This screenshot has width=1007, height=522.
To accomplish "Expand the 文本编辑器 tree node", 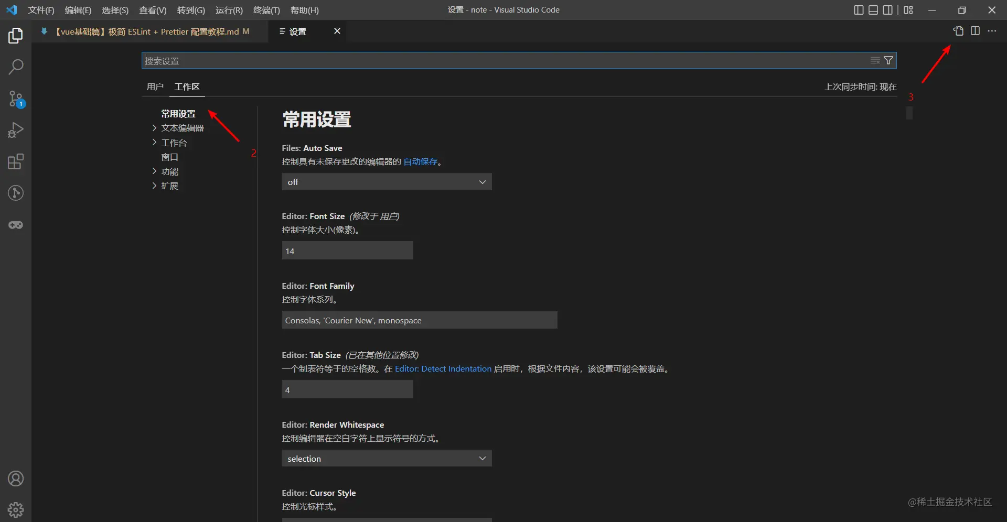I will point(182,128).
